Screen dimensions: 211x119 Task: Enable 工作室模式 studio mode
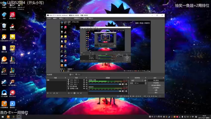pos(156,88)
